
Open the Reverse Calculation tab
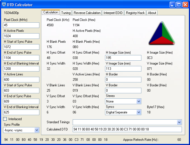coord(87,13)
